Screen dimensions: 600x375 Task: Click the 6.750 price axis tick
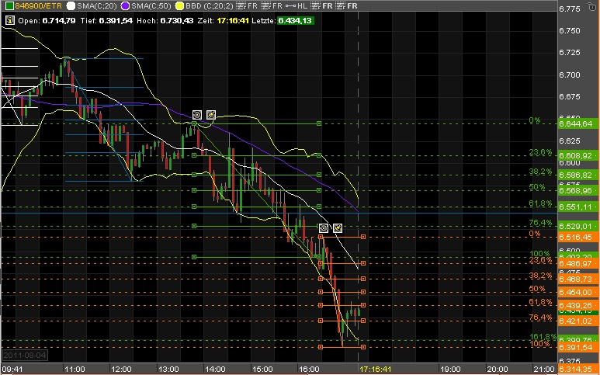570,30
